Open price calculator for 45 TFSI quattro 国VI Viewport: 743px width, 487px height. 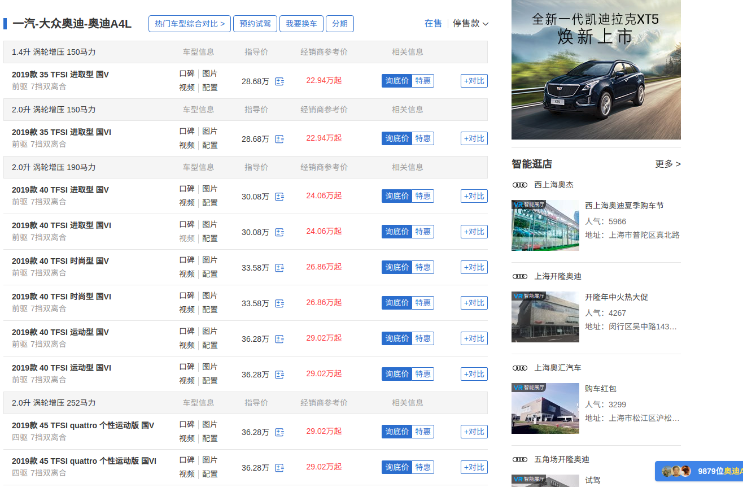click(279, 468)
